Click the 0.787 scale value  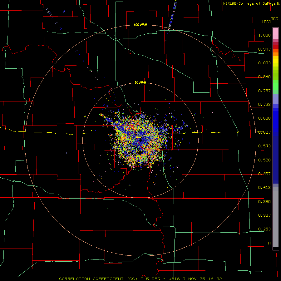[264, 91]
